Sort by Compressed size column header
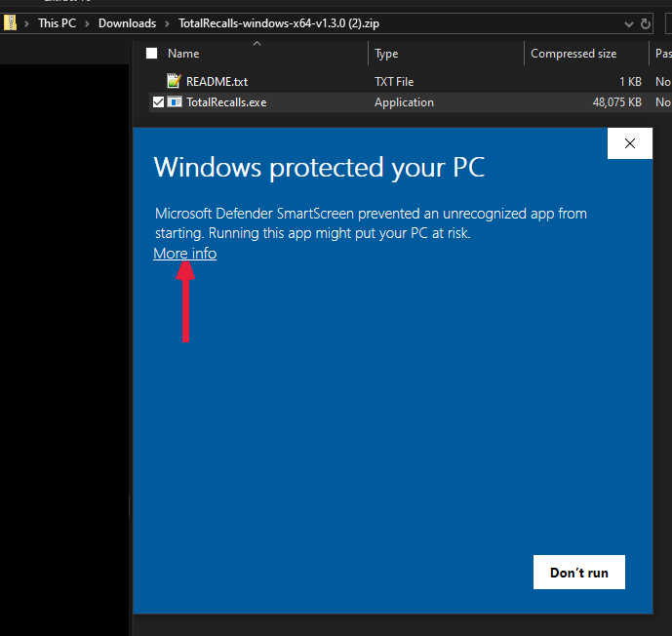Image resolution: width=672 pixels, height=636 pixels. [573, 53]
